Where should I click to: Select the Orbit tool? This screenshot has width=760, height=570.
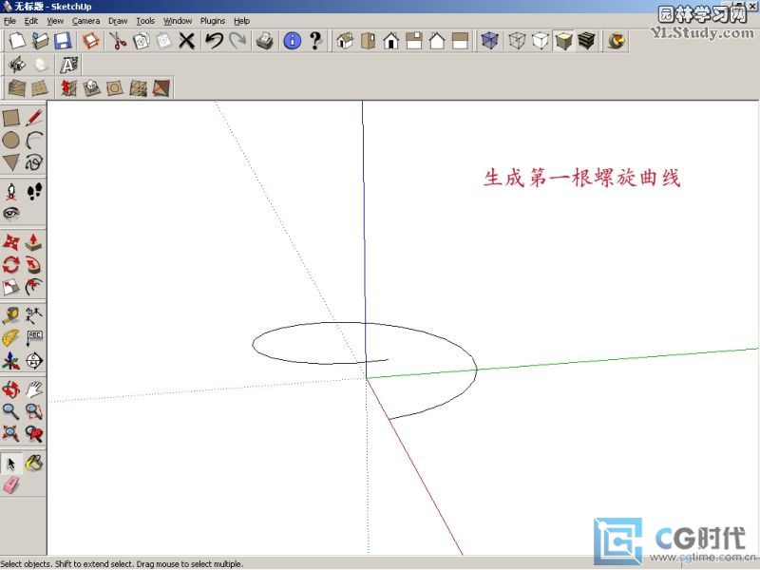[x=10, y=389]
